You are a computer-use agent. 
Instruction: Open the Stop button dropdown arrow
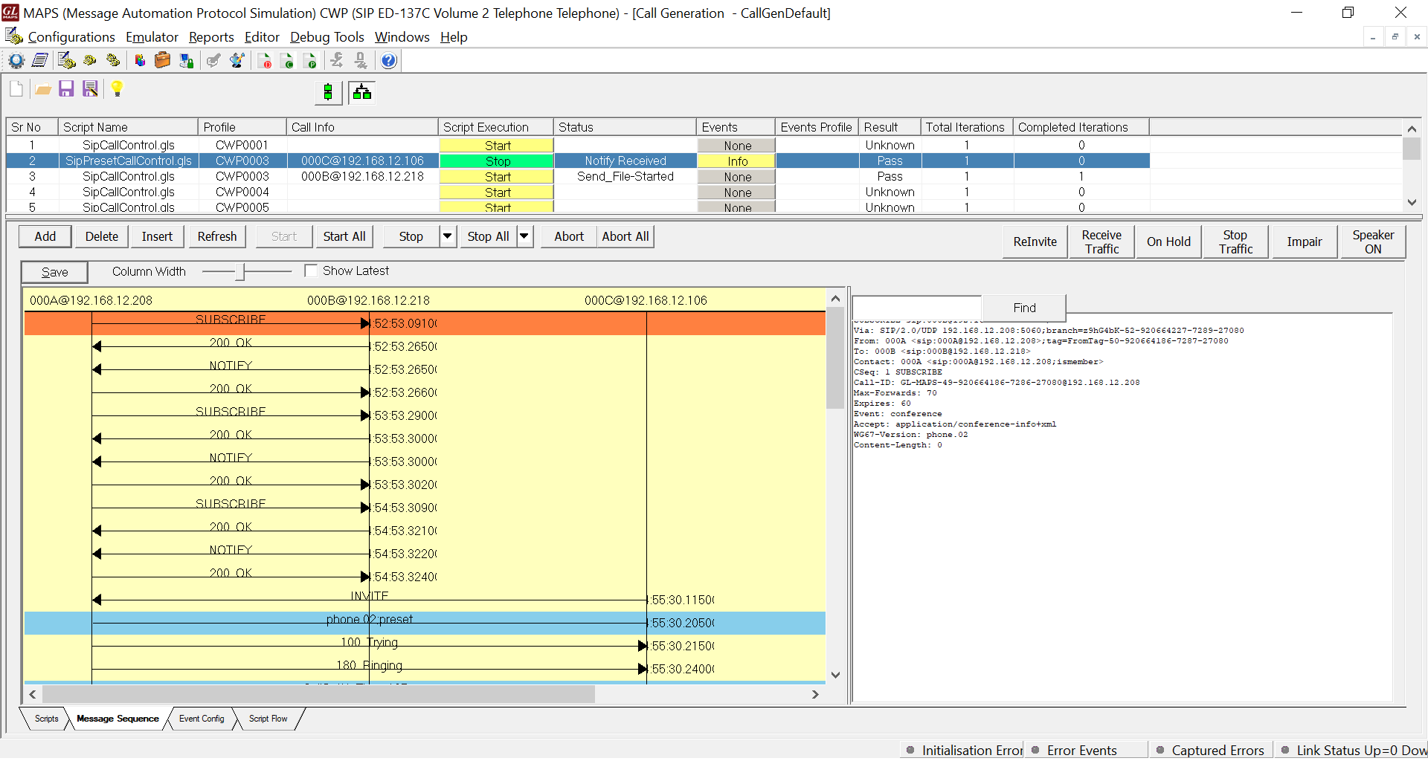point(448,236)
